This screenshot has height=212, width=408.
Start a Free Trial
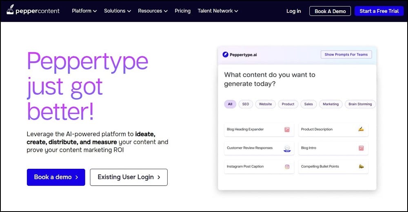click(379, 11)
